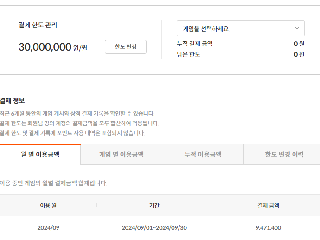
Task: Click the 남은 한도 label
Action: pyautogui.click(x=189, y=54)
